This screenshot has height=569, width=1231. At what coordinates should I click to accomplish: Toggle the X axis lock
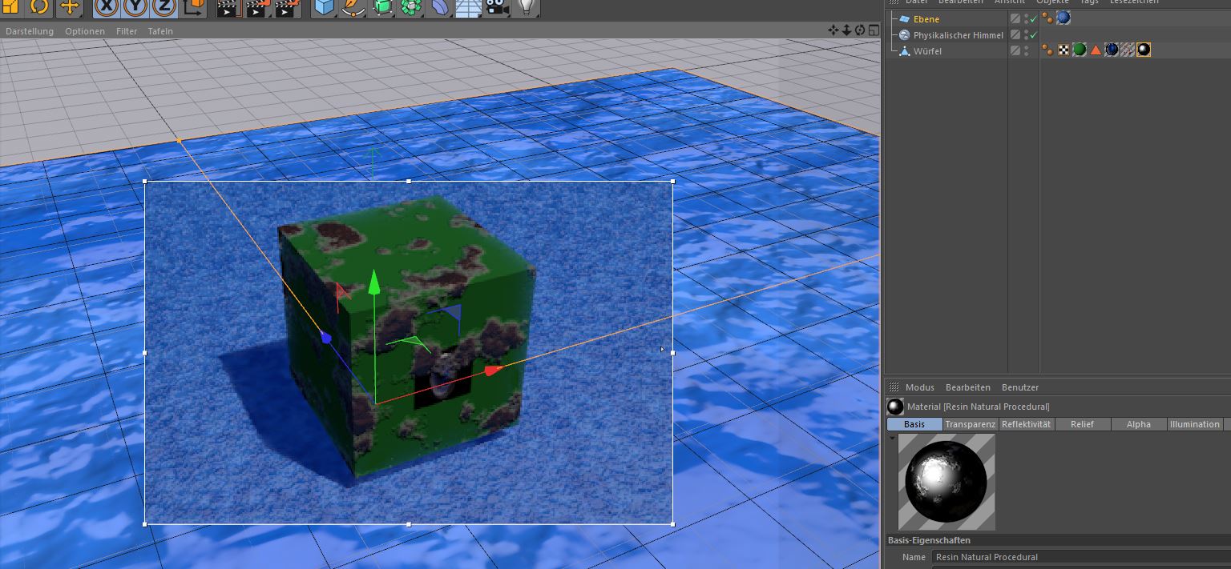pyautogui.click(x=107, y=7)
